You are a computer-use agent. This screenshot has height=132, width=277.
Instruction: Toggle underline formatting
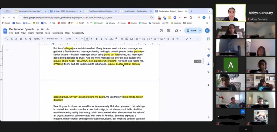[x=106, y=39]
